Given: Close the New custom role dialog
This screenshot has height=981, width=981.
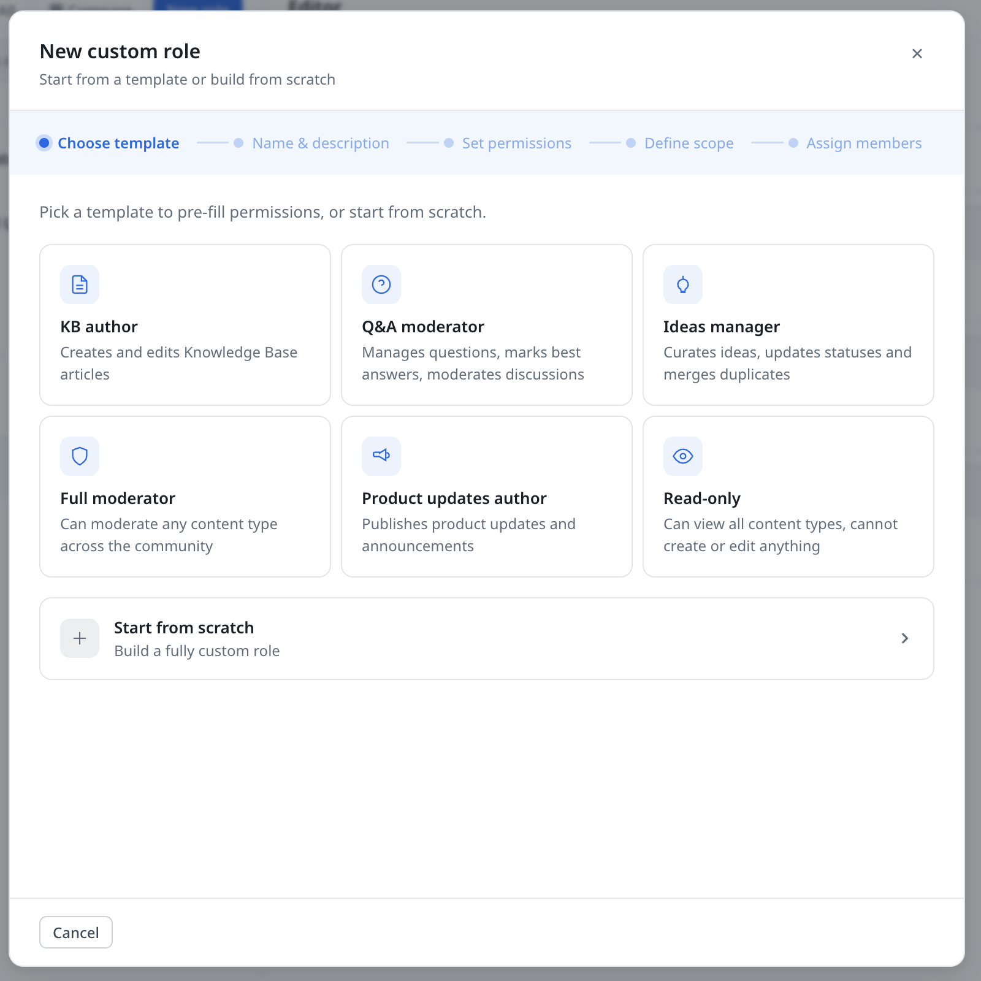Looking at the screenshot, I should [x=917, y=54].
